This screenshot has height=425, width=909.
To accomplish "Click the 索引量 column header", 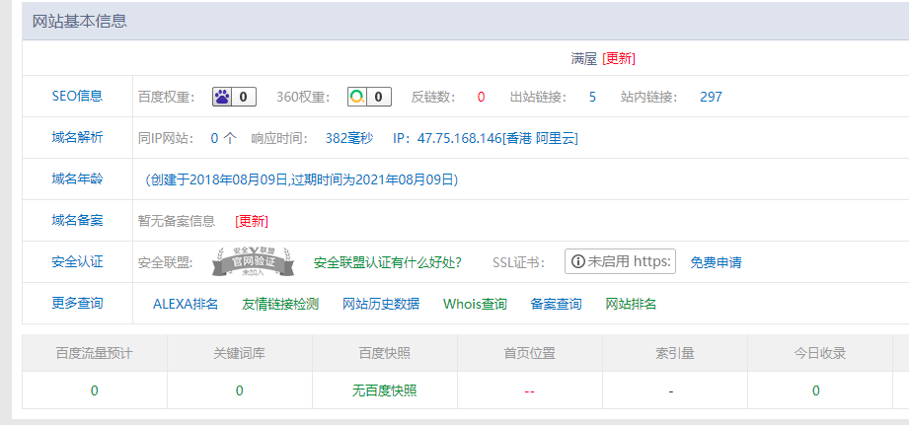I will pos(675,353).
